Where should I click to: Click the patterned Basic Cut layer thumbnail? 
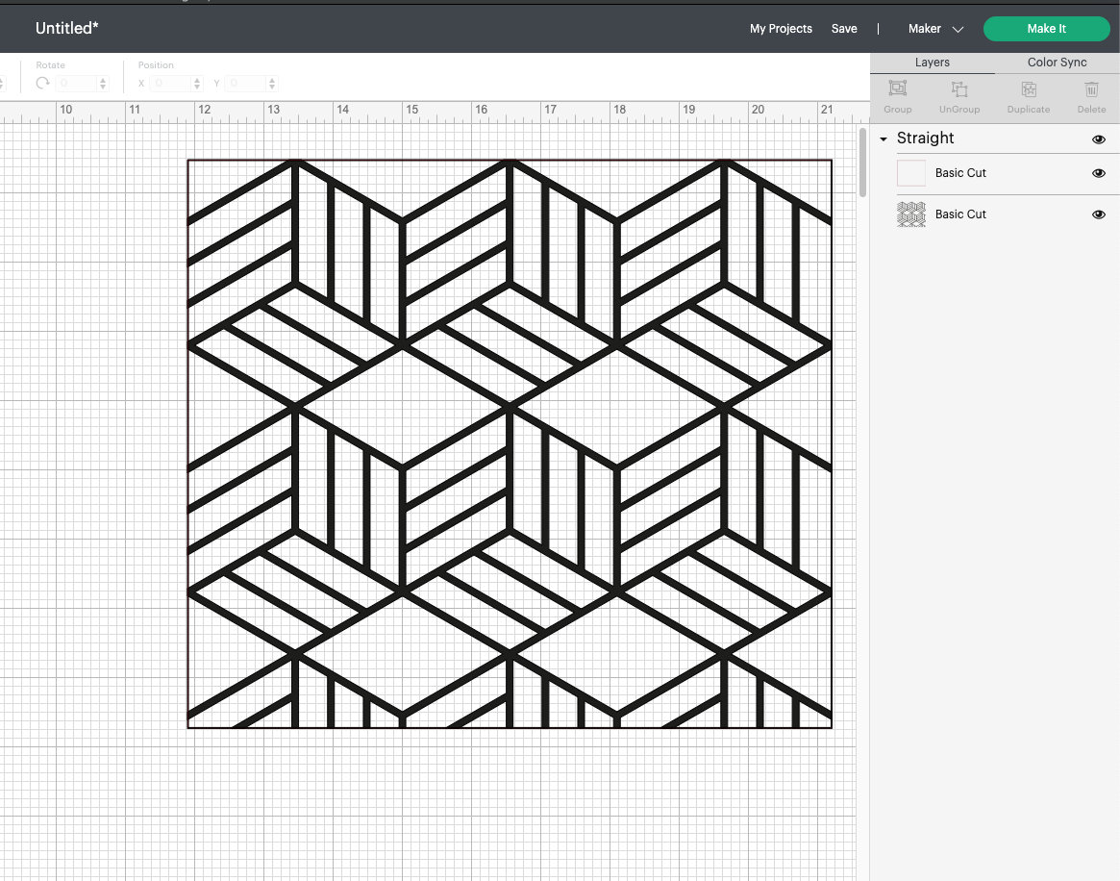910,214
